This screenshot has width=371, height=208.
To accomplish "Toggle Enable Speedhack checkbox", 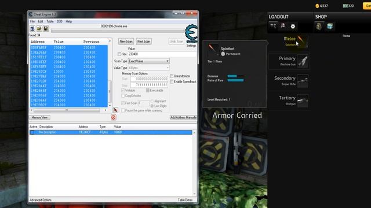I will (172, 81).
